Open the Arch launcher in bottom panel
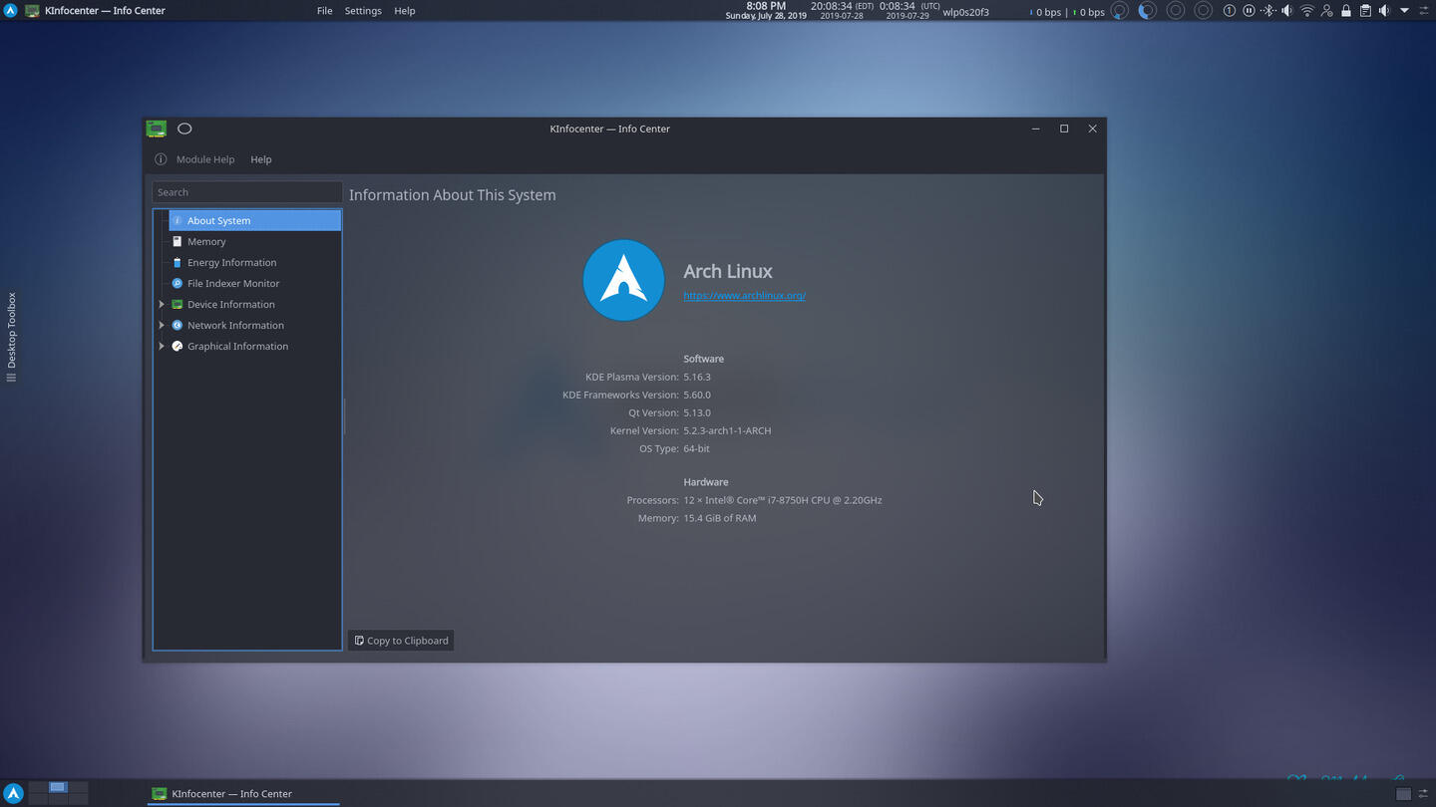This screenshot has width=1436, height=807. point(13,794)
